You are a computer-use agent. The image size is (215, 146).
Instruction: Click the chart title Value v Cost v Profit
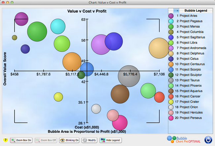[x=87, y=11]
